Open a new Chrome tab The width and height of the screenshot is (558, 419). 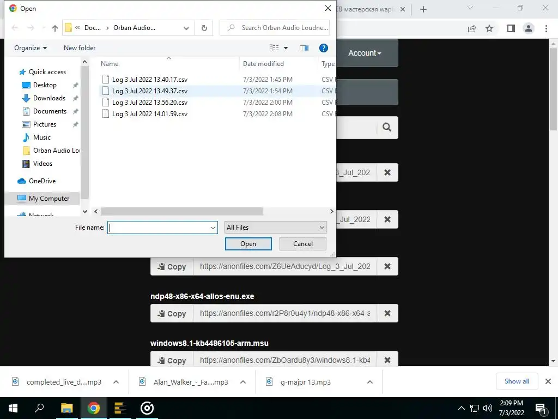(x=423, y=9)
